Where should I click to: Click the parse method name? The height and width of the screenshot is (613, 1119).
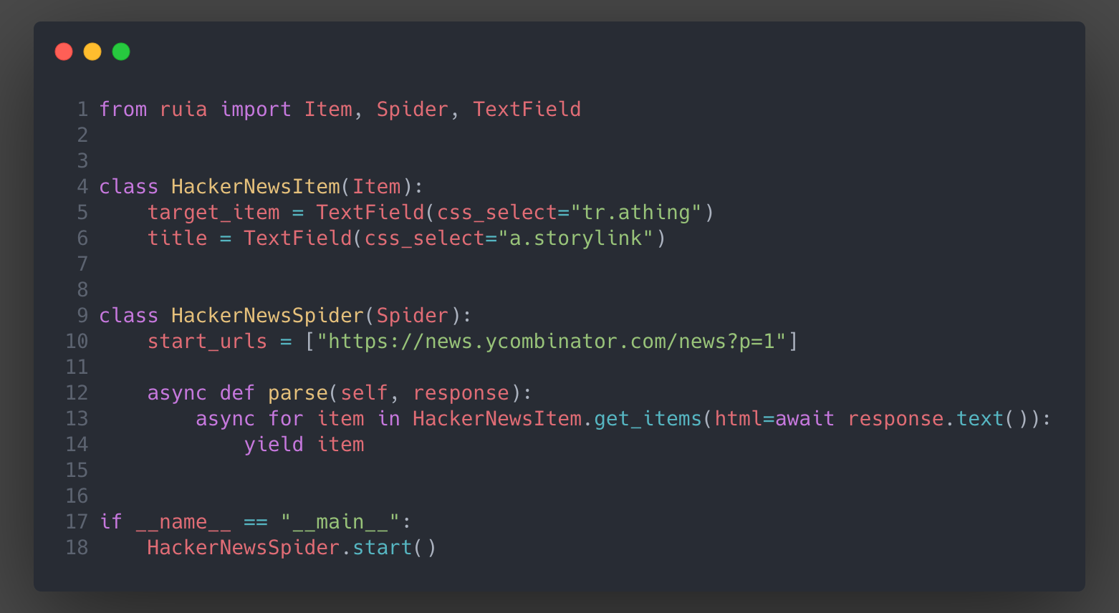[298, 392]
